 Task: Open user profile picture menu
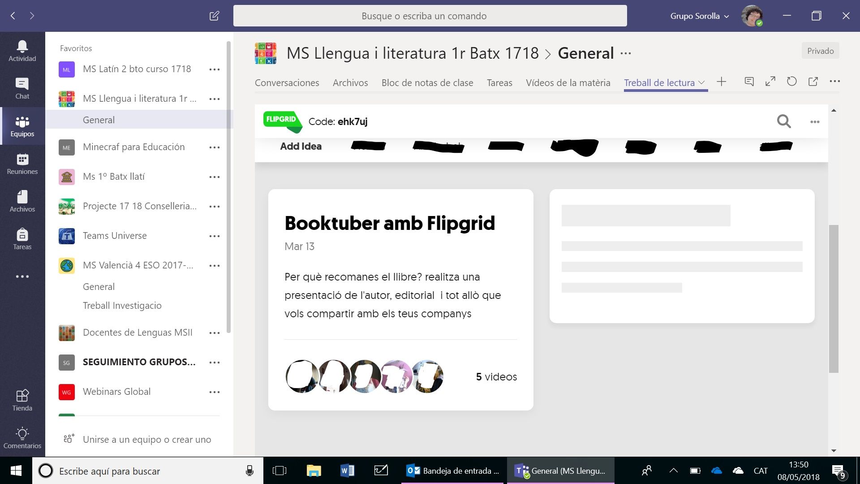(752, 16)
